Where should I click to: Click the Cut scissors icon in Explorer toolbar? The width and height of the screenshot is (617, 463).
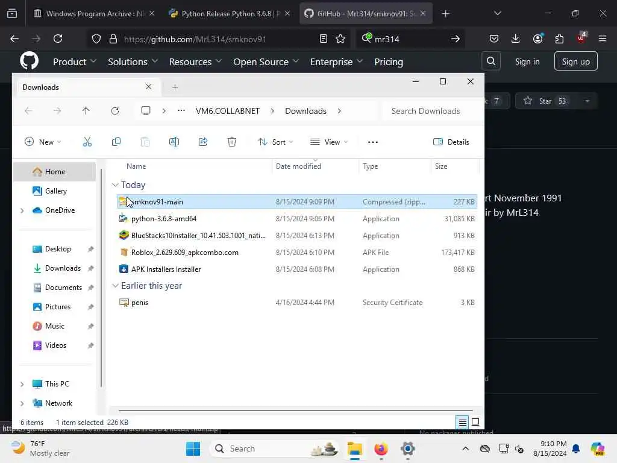[87, 142]
